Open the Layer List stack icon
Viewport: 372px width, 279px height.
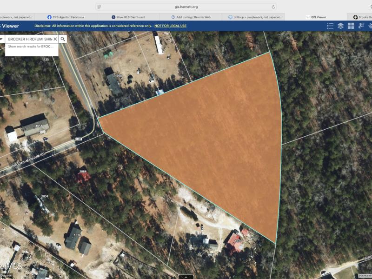(340, 26)
